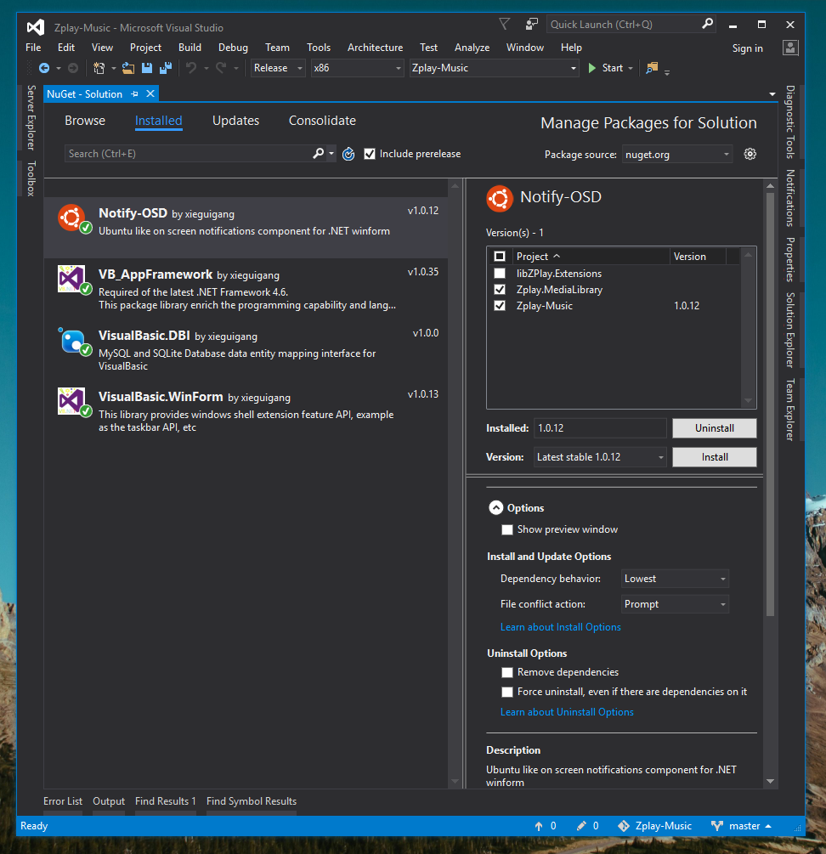
Task: Select the VisualBasic.DBI package icon
Action: (x=74, y=342)
